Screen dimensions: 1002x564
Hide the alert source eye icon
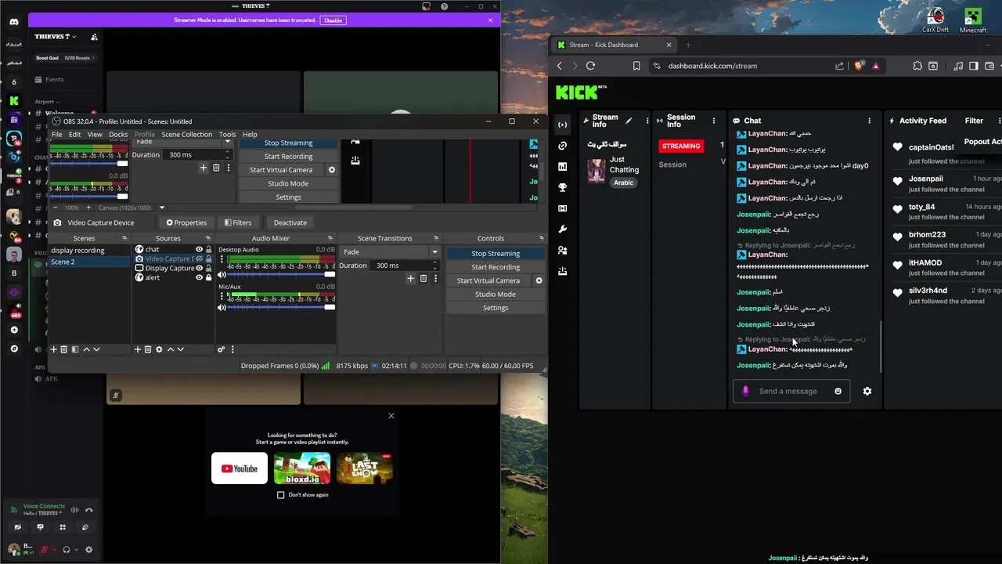click(x=199, y=277)
